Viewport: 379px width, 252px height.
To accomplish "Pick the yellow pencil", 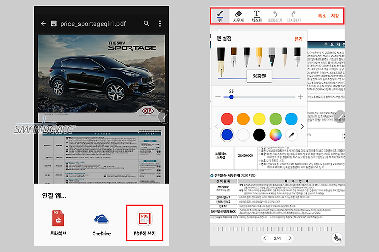I will coord(259,57).
